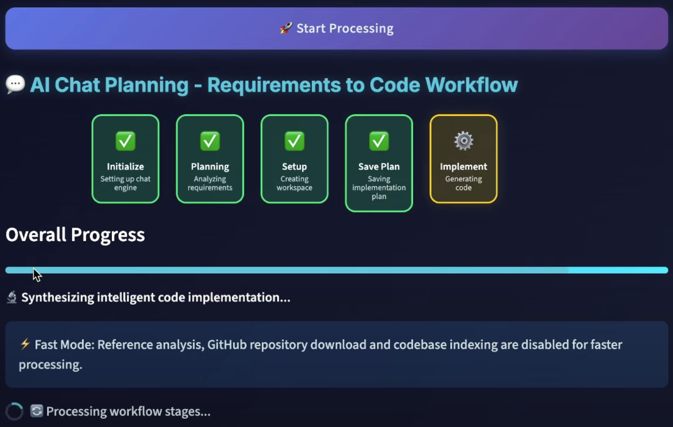Click the loading spinner near Processing workflow
This screenshot has width=673, height=427.
pos(15,412)
